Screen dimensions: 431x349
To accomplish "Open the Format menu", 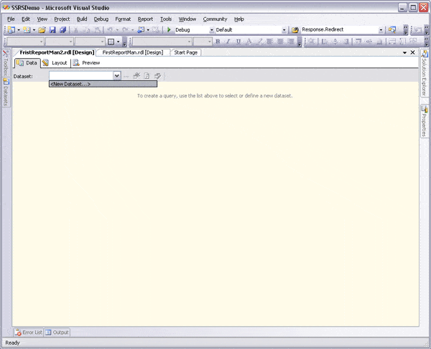I will tap(123, 19).
